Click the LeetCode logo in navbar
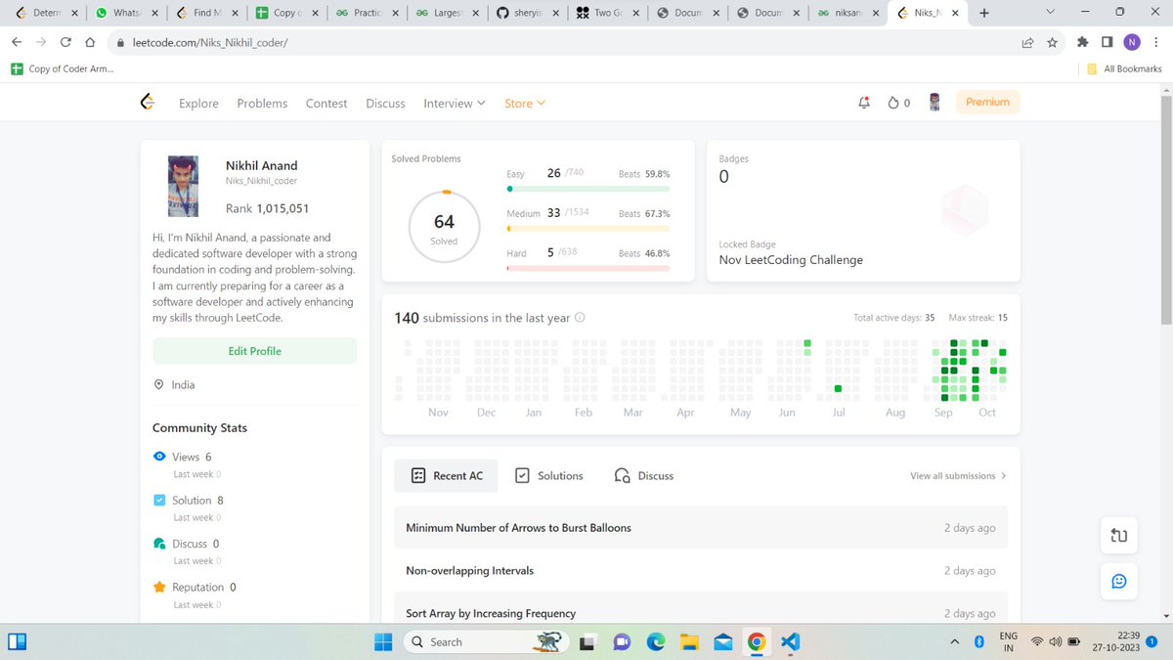The height and width of the screenshot is (660, 1173). [148, 103]
